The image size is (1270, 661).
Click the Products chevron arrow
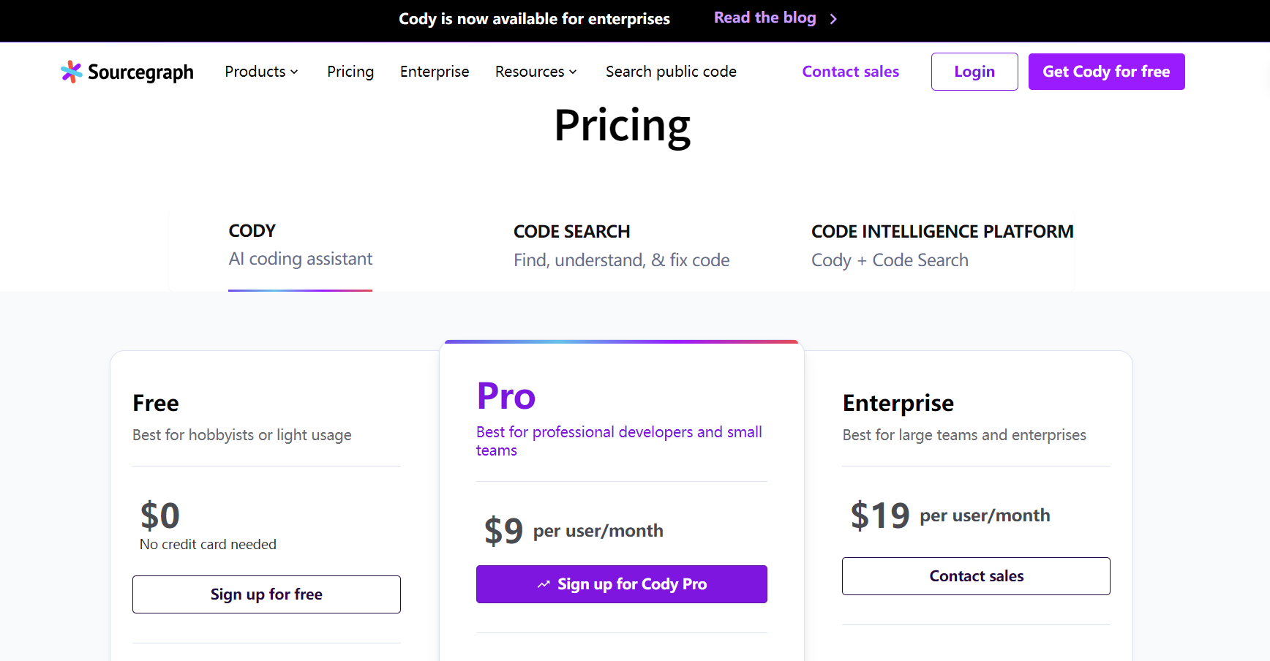click(294, 72)
